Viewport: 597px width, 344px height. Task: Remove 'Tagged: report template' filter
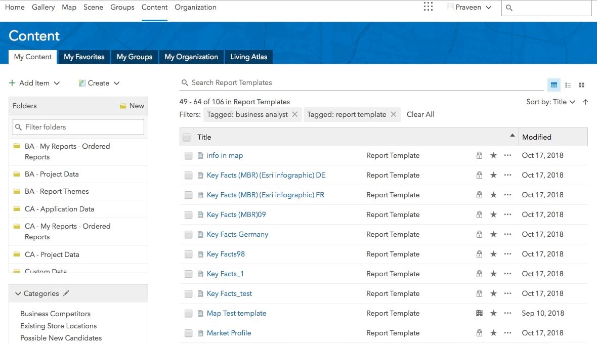click(x=393, y=114)
